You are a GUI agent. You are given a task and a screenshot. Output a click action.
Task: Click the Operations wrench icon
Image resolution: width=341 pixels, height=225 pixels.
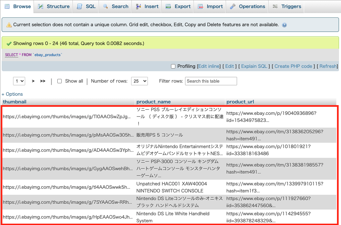[233, 6]
